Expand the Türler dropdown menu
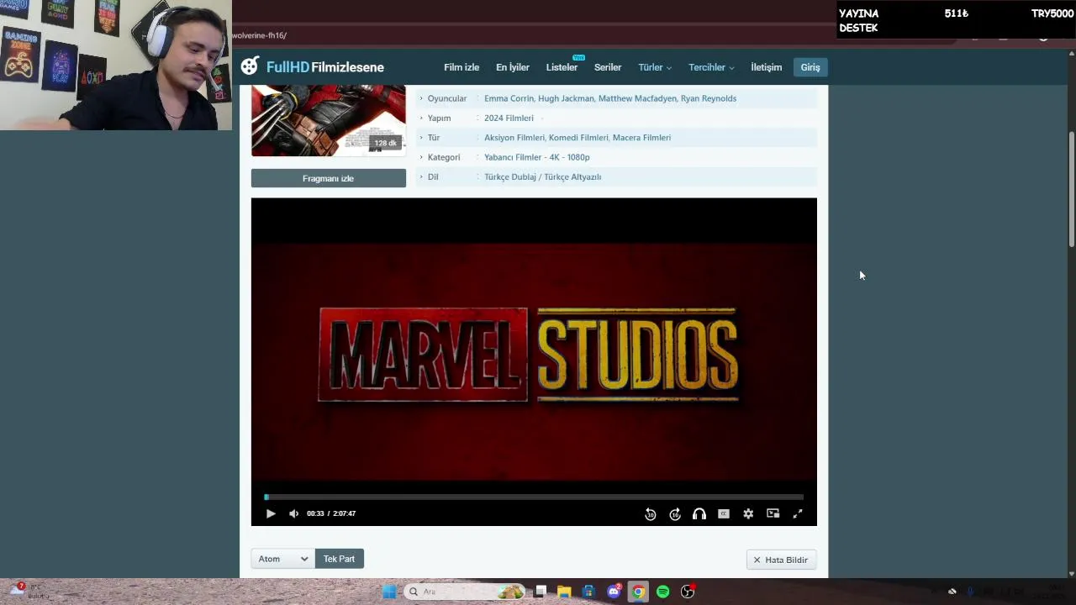This screenshot has height=605, width=1076. coord(655,67)
